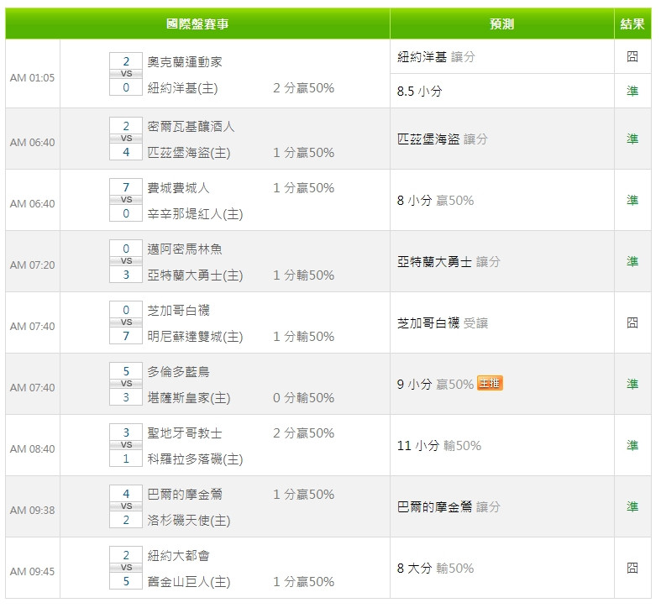The image size is (661, 608).
Task: Click team name 匹茲堡海盜(主) in matchup column
Action: (x=189, y=152)
